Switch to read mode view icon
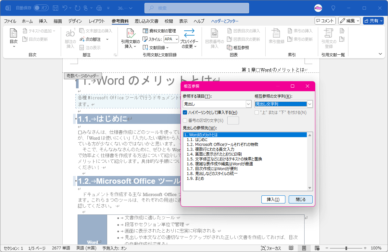Viewport: 388px width, 252px height. coord(291,248)
